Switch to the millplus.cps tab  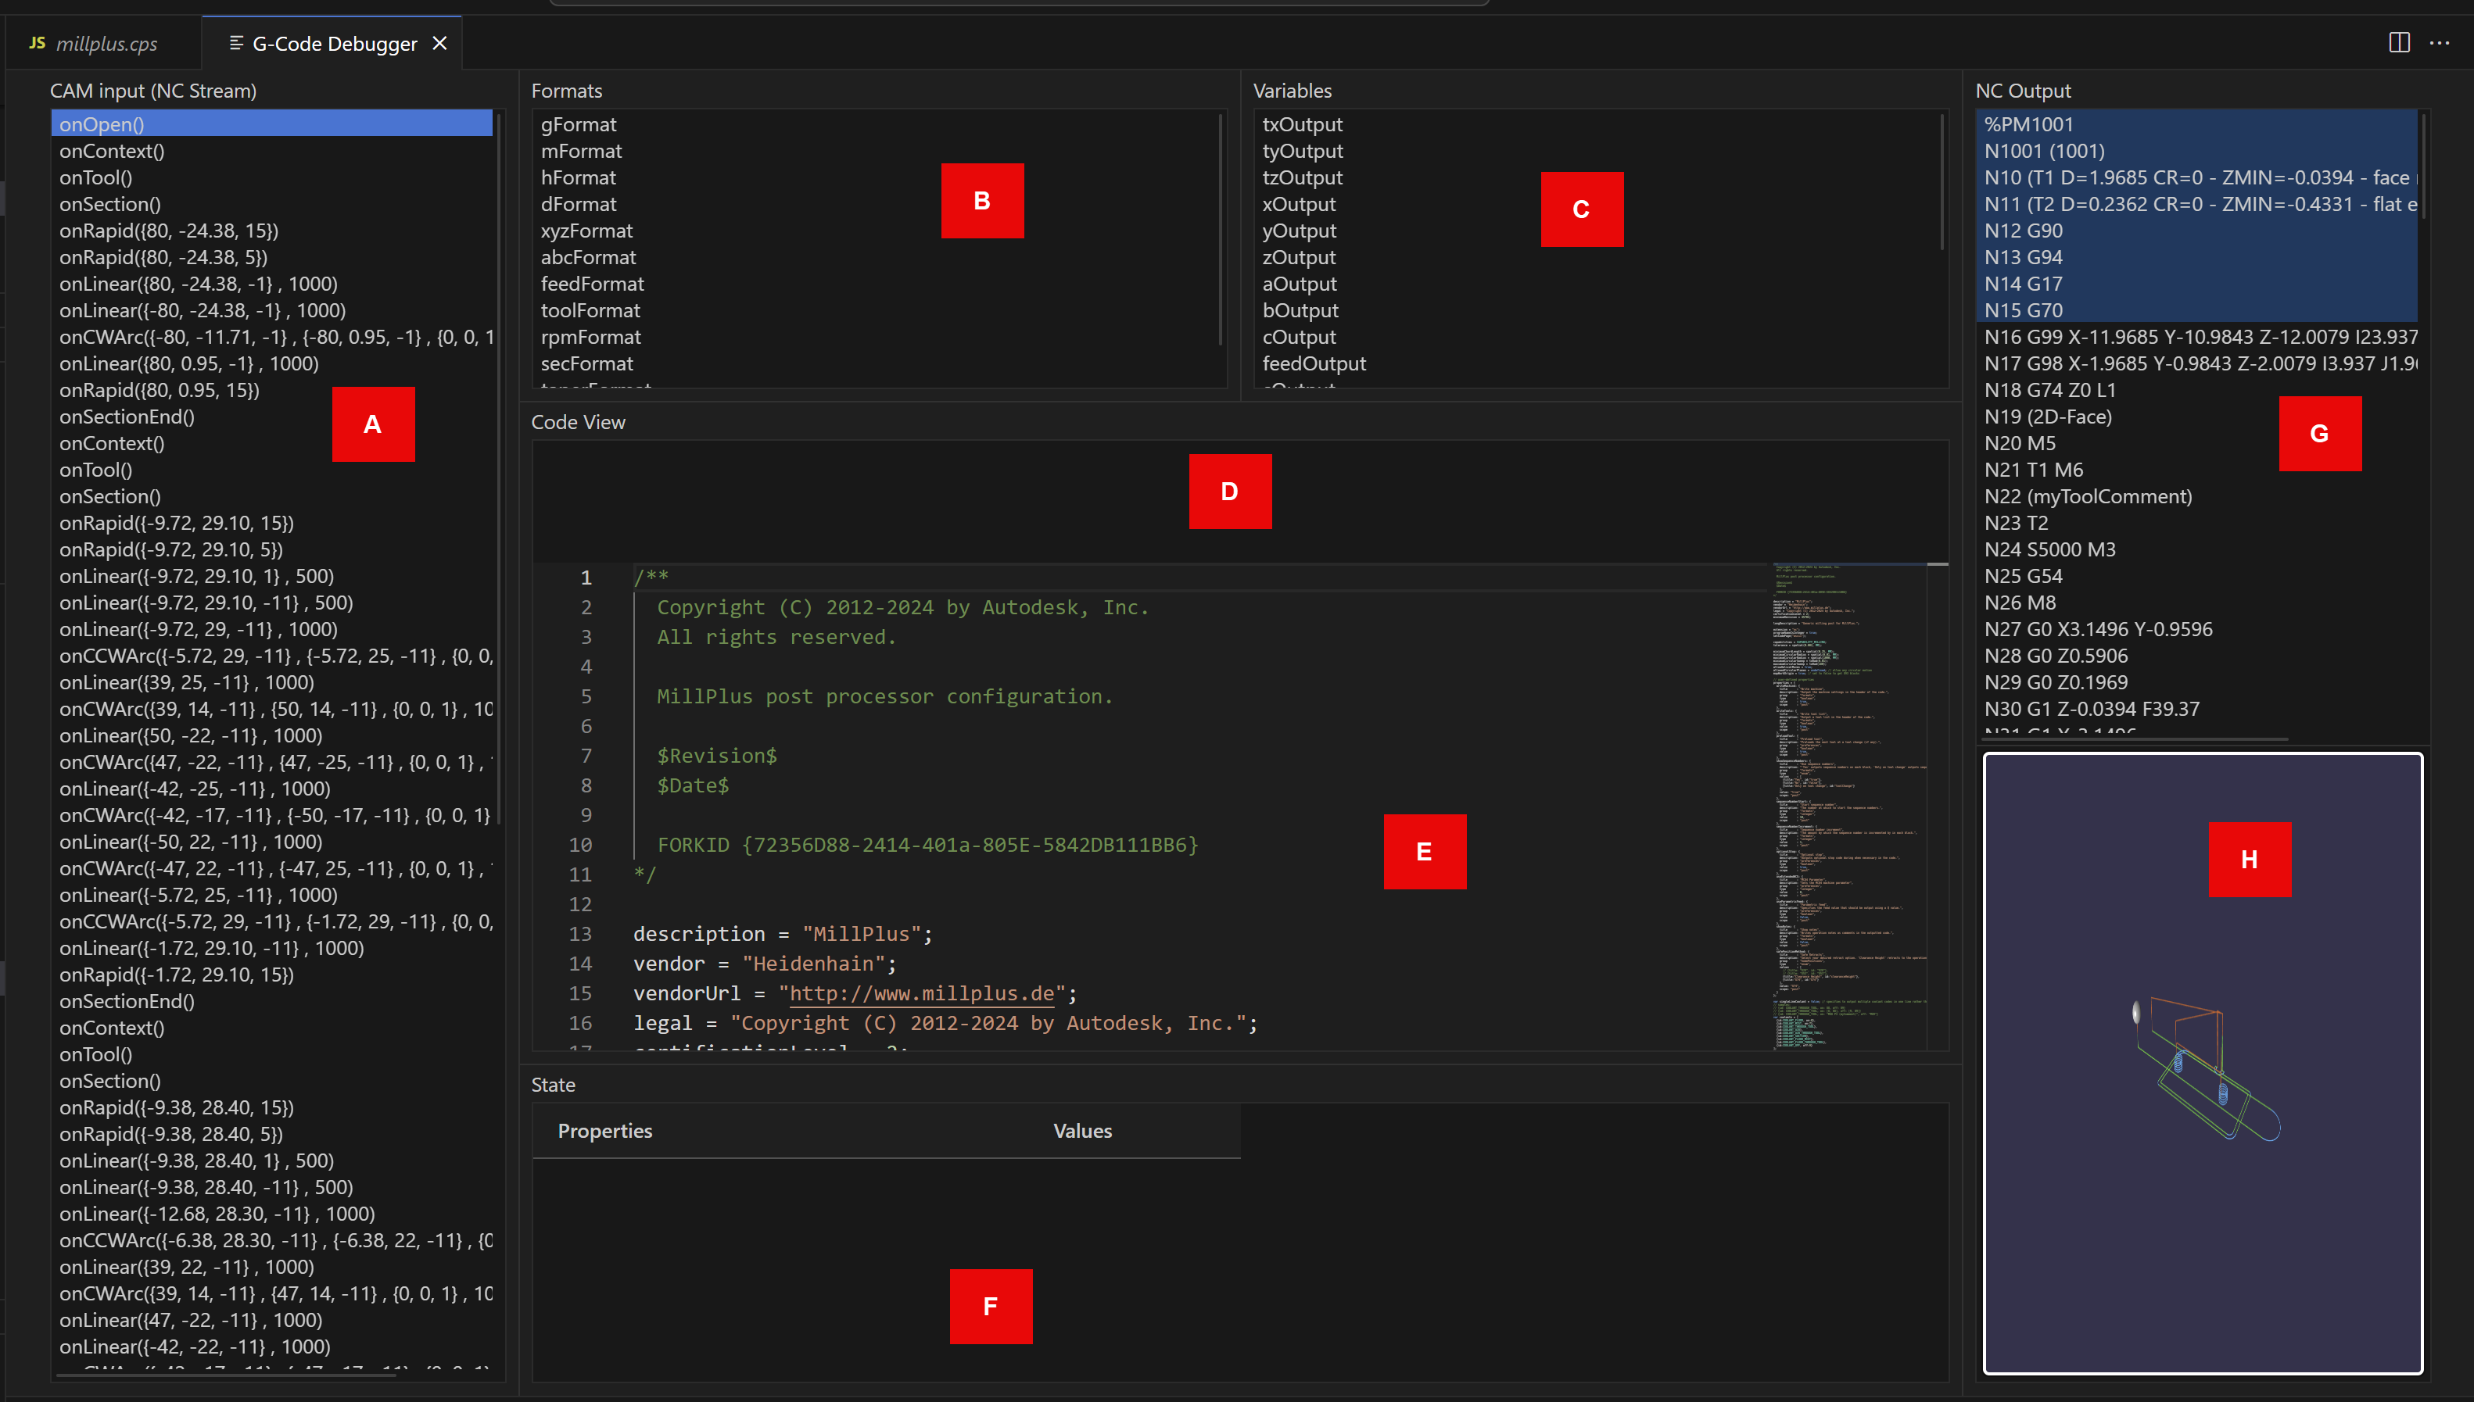(x=106, y=42)
